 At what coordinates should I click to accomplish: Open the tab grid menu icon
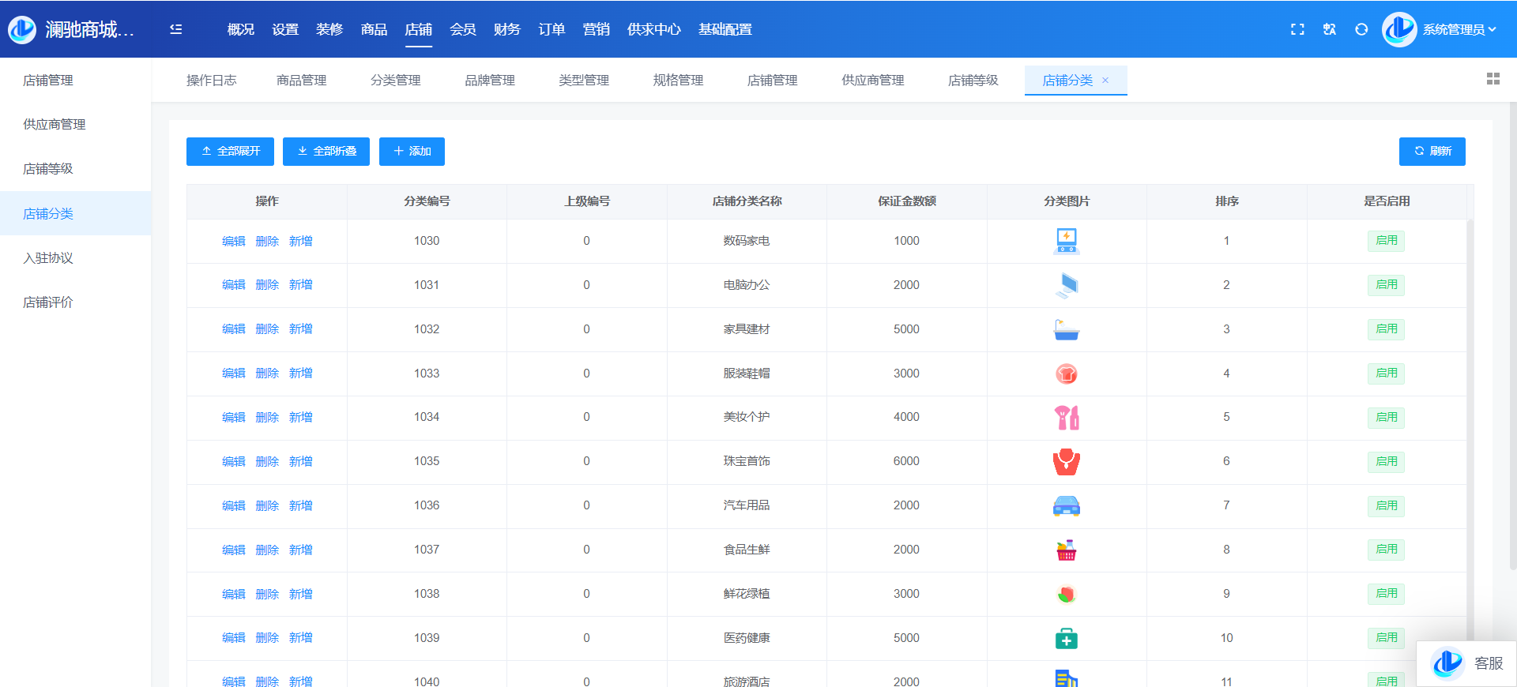tap(1493, 79)
